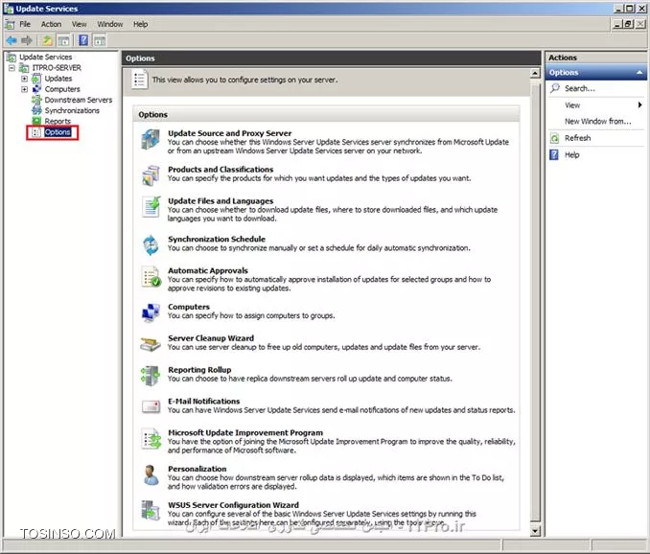650x554 pixels.
Task: Click Synchronization Schedule icon
Action: pyautogui.click(x=151, y=244)
